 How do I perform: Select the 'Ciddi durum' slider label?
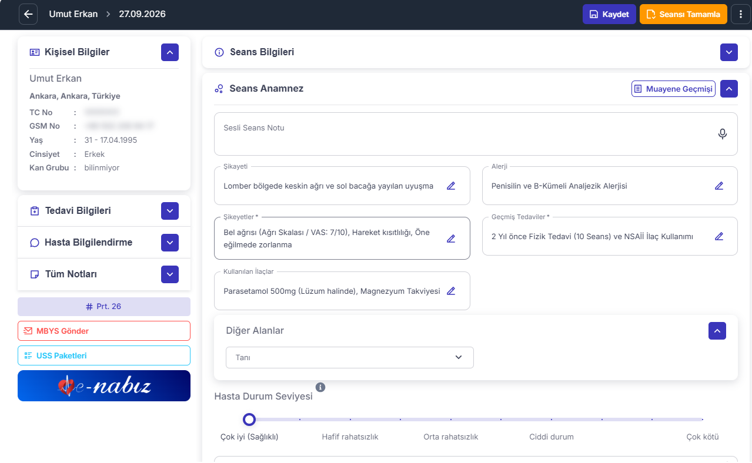[552, 437]
